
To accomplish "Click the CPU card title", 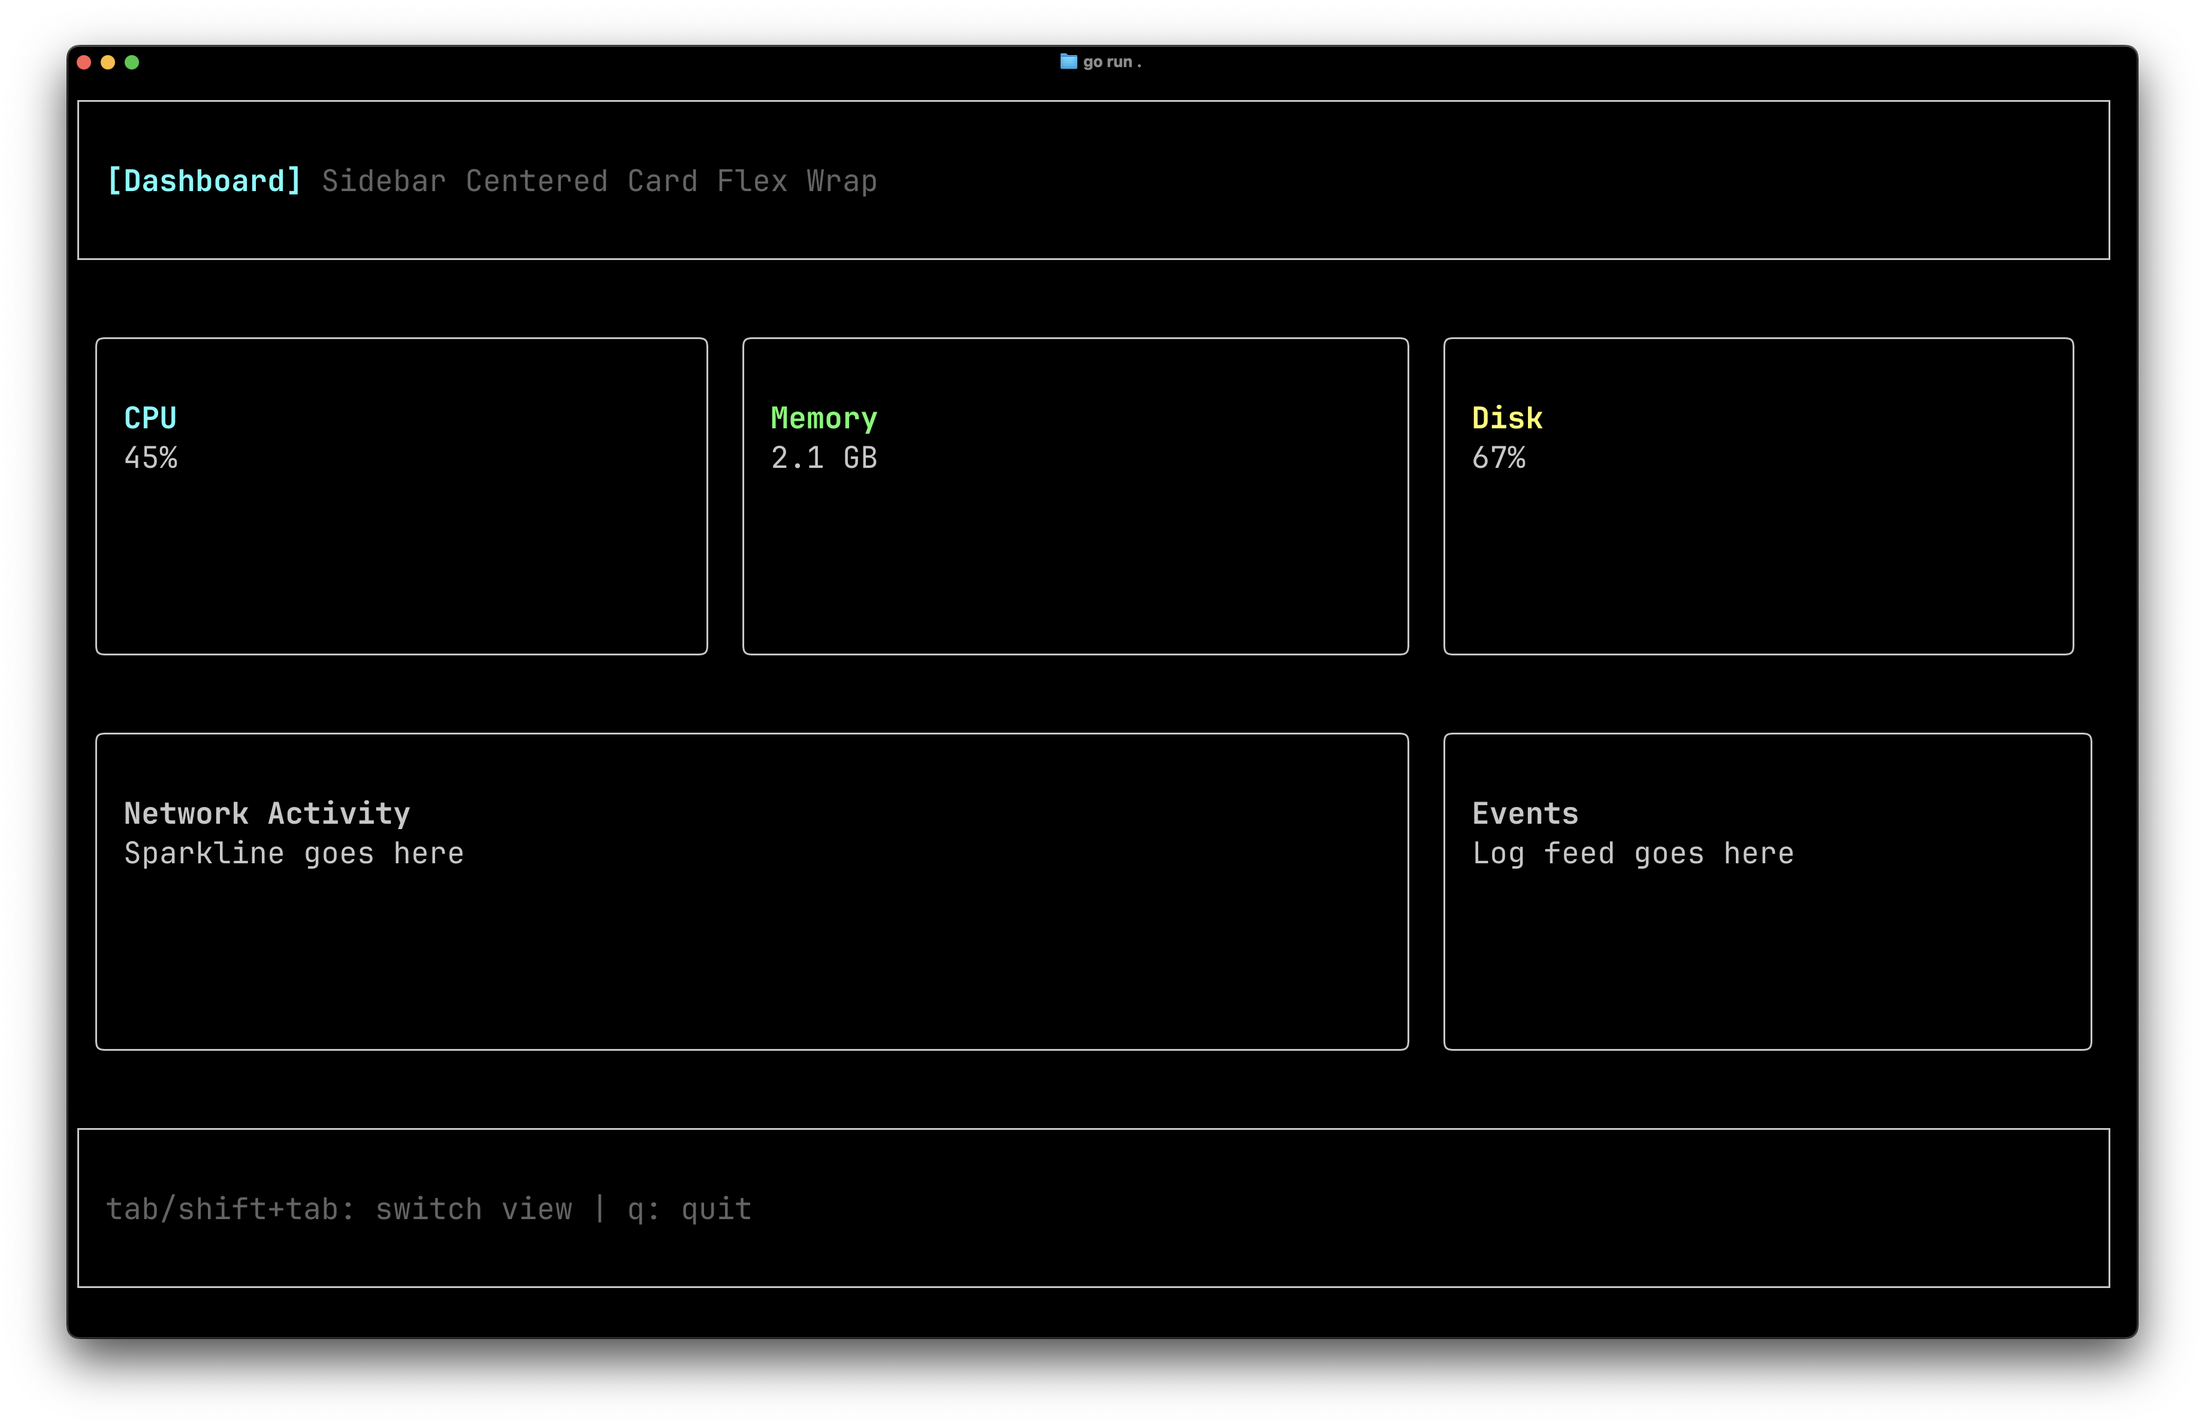I will (x=150, y=418).
